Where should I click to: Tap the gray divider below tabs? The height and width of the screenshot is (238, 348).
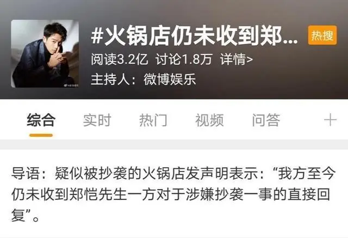tap(174, 144)
